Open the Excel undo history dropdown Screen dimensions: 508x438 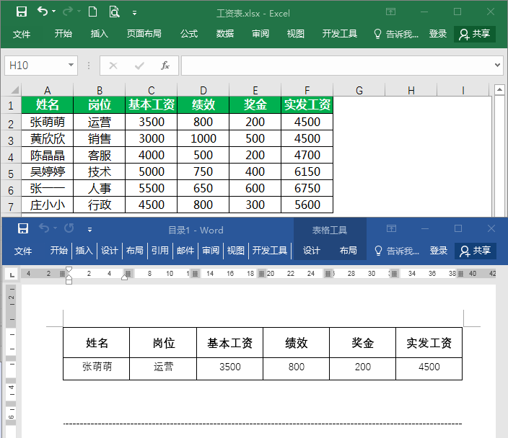pos(54,12)
